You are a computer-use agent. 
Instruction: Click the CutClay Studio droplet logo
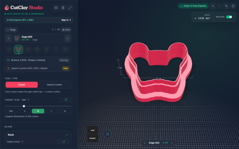[7, 7]
